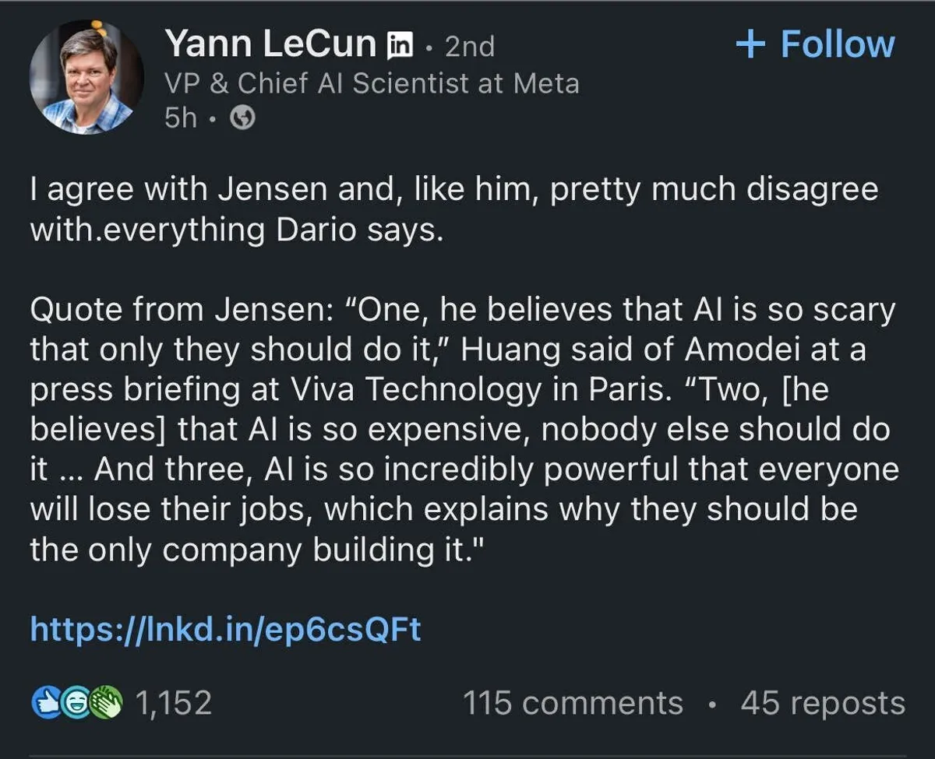Image resolution: width=935 pixels, height=759 pixels.
Task: Click the '2nd' connection degree label
Action: pos(469,47)
